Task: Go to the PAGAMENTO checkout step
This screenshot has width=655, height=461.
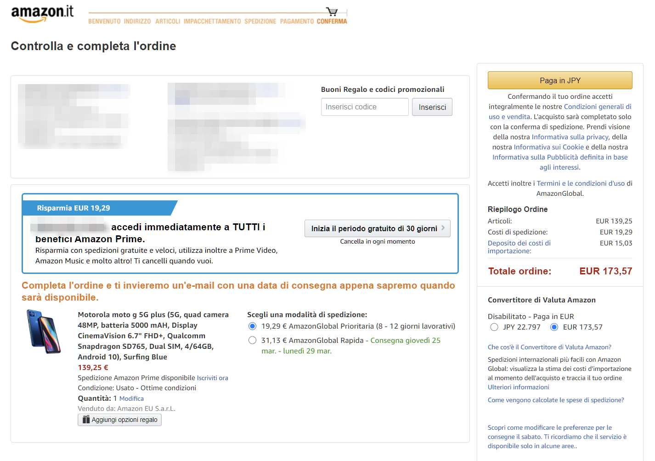Action: click(x=297, y=22)
